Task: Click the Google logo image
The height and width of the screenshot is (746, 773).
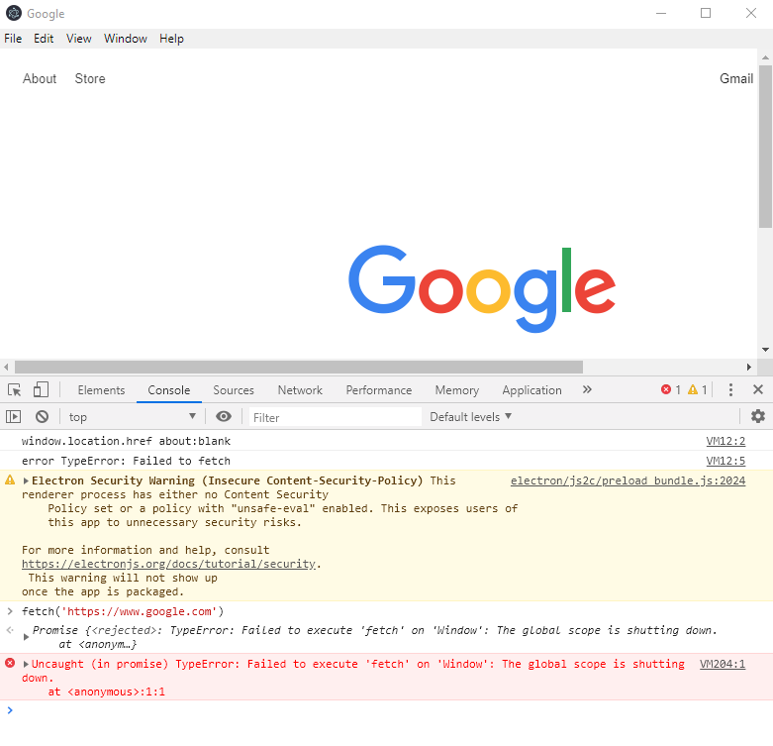Action: coord(482,288)
